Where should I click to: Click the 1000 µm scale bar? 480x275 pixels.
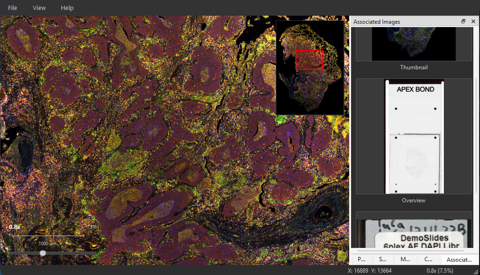pos(48,236)
